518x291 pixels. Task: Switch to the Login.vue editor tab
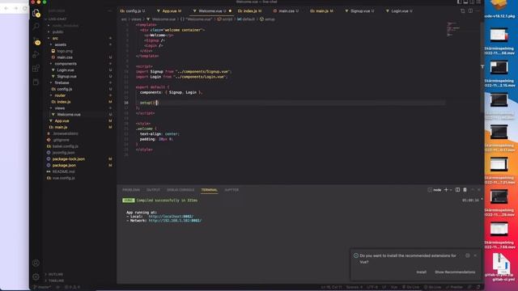pos(399,11)
